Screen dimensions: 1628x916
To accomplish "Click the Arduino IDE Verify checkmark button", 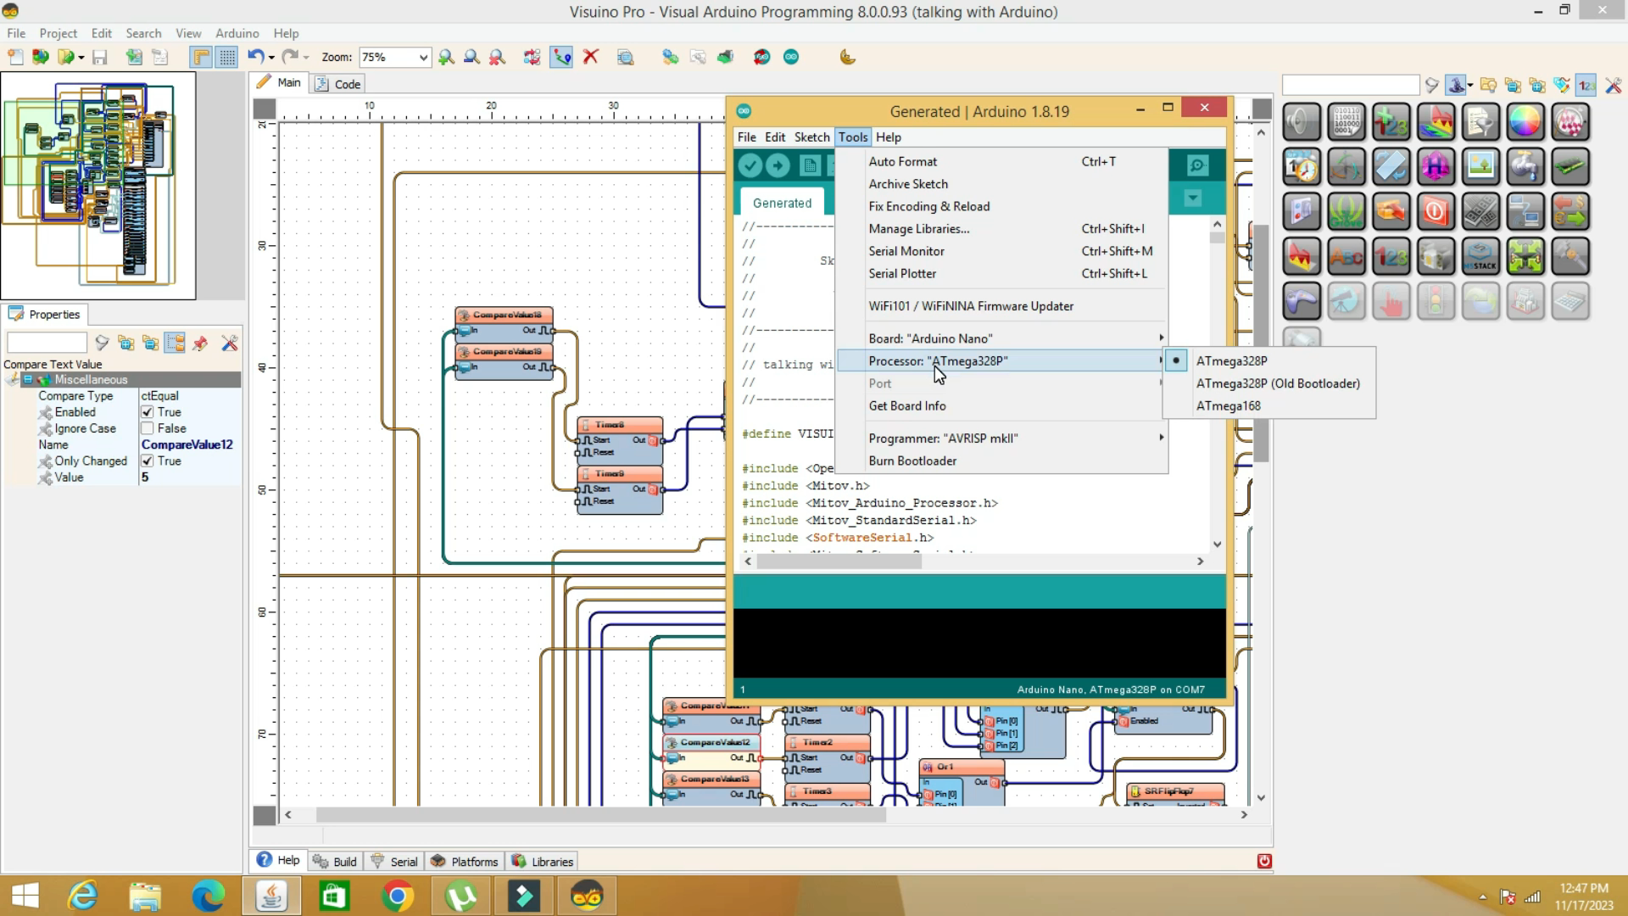I will (750, 165).
